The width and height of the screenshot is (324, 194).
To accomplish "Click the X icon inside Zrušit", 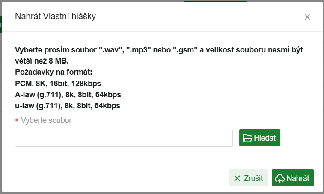I will click(237, 178).
